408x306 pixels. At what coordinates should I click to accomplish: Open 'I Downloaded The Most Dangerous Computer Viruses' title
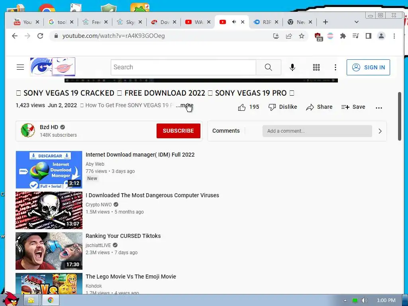click(x=152, y=195)
